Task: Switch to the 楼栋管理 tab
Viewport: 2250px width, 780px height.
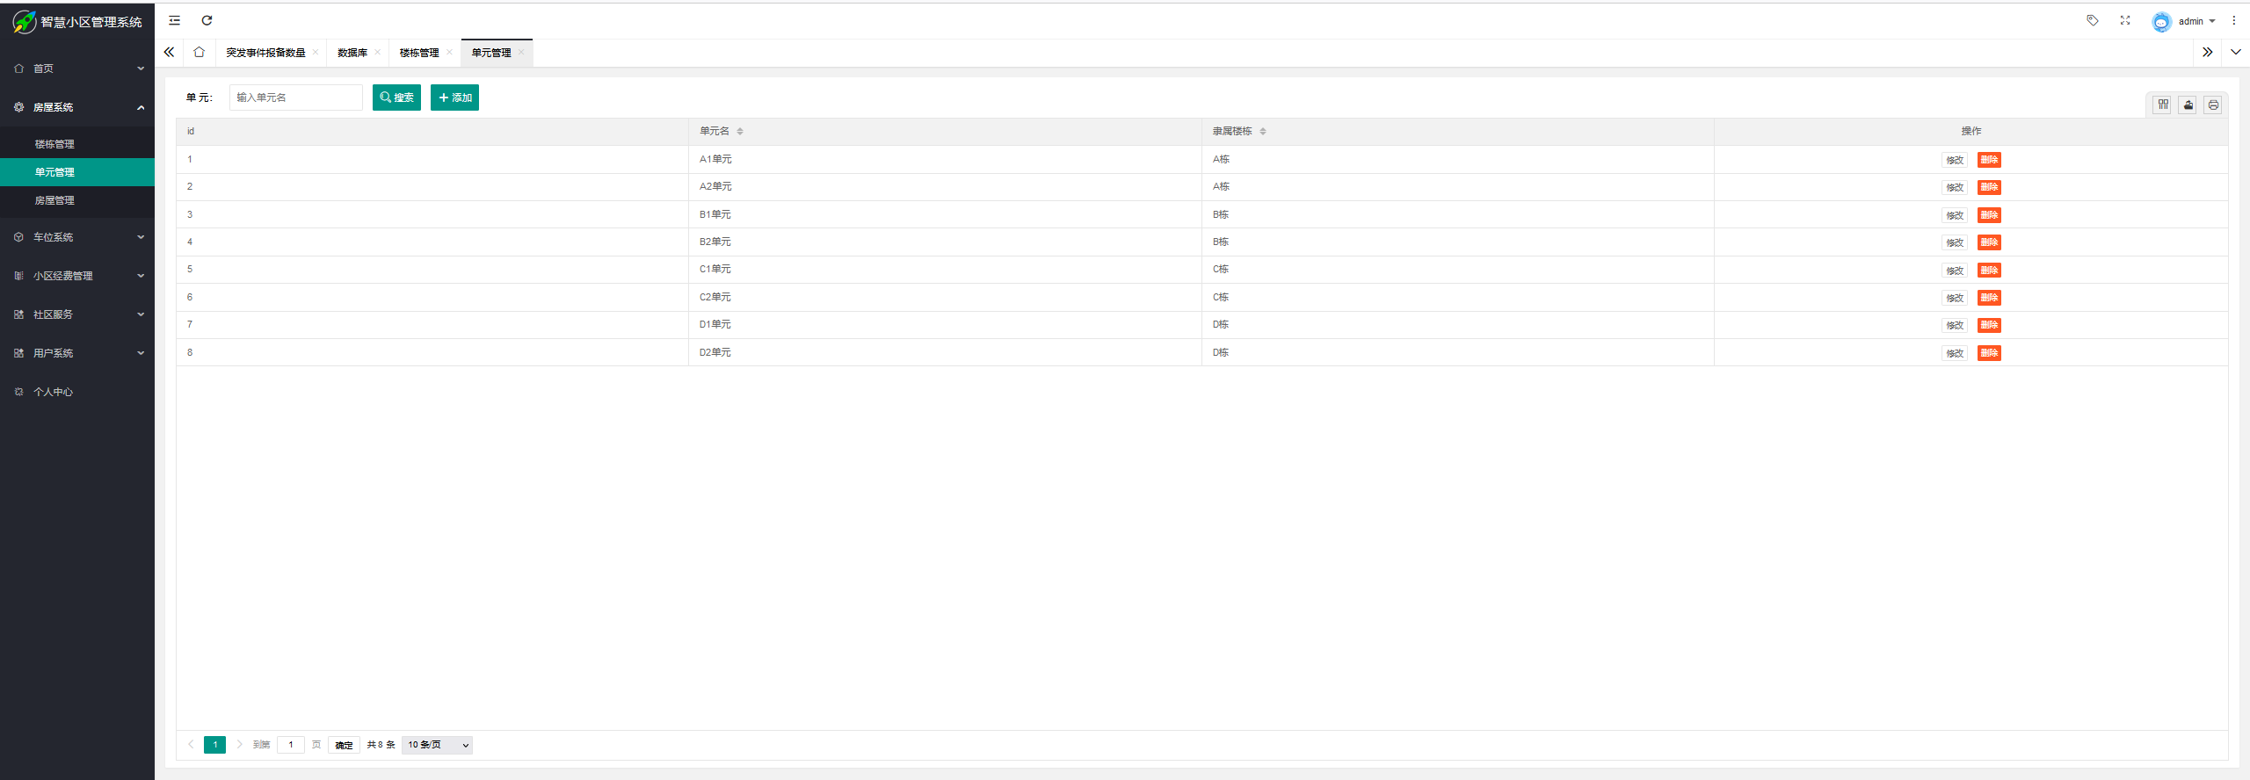Action: pyautogui.click(x=419, y=53)
